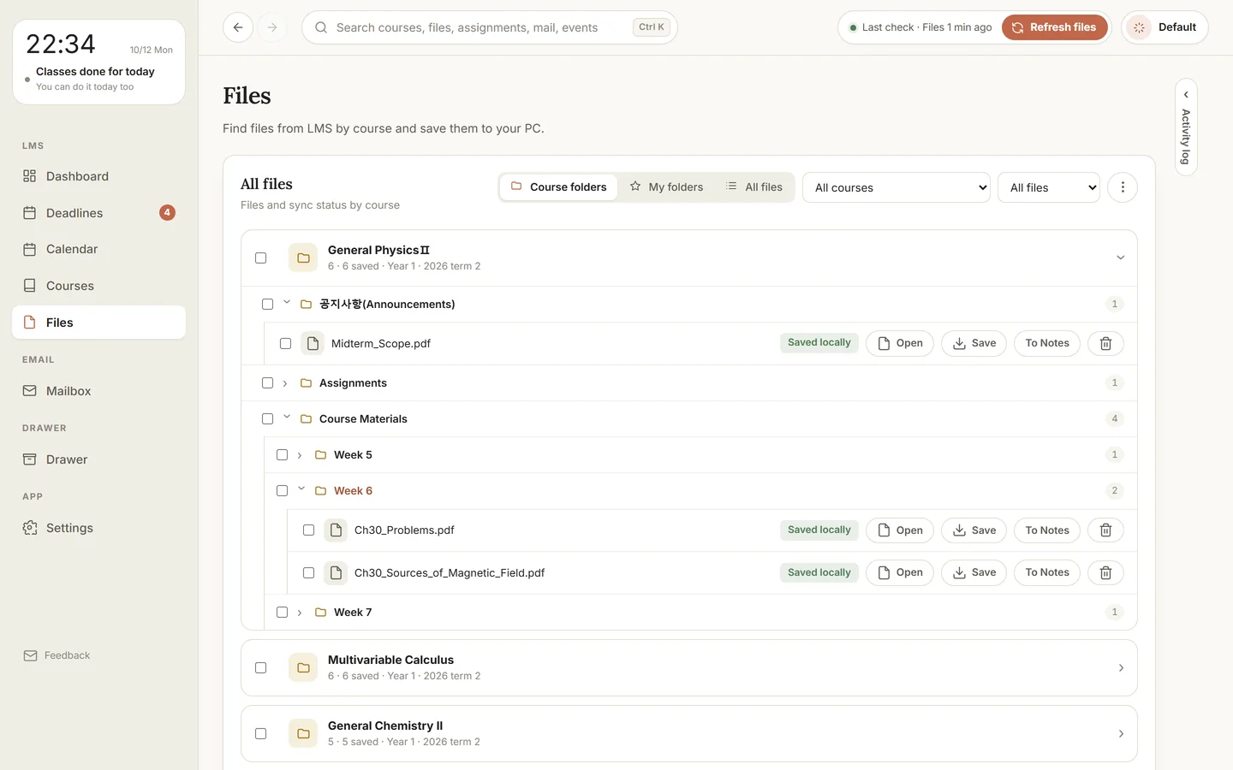Go to Deadlines in the sidebar
Viewport: 1233px width, 770px height.
(x=98, y=213)
